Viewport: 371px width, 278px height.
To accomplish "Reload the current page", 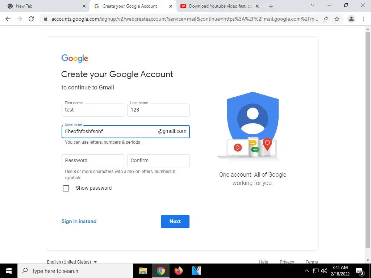I will 31,19.
